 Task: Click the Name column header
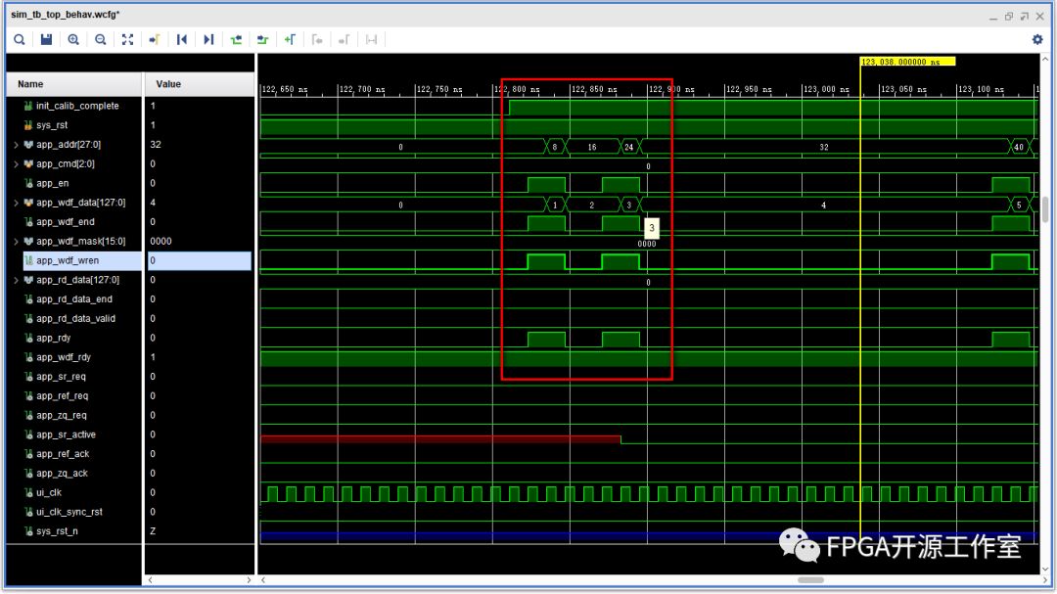click(x=31, y=84)
